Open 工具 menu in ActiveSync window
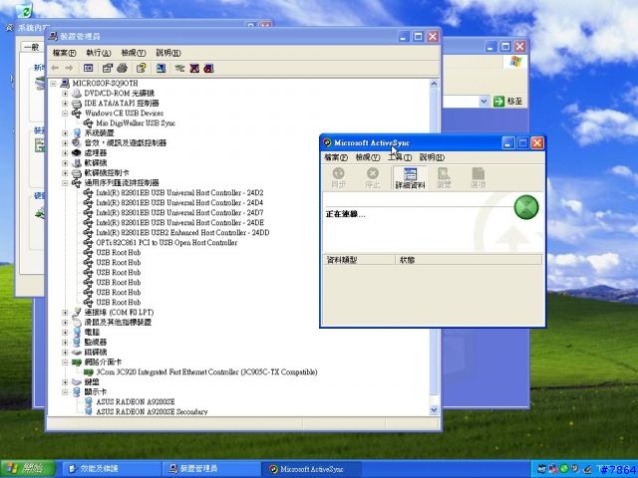This screenshot has height=478, width=638. coord(400,157)
